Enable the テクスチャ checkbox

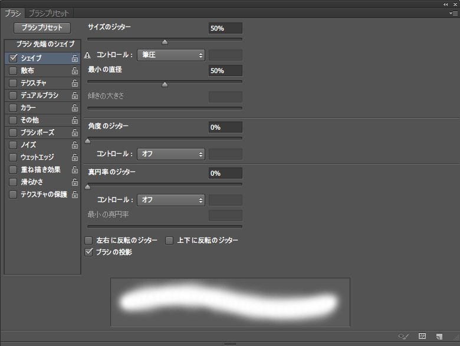click(x=13, y=83)
